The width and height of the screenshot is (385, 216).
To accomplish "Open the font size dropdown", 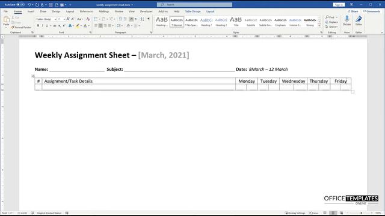I will [x=64, y=19].
